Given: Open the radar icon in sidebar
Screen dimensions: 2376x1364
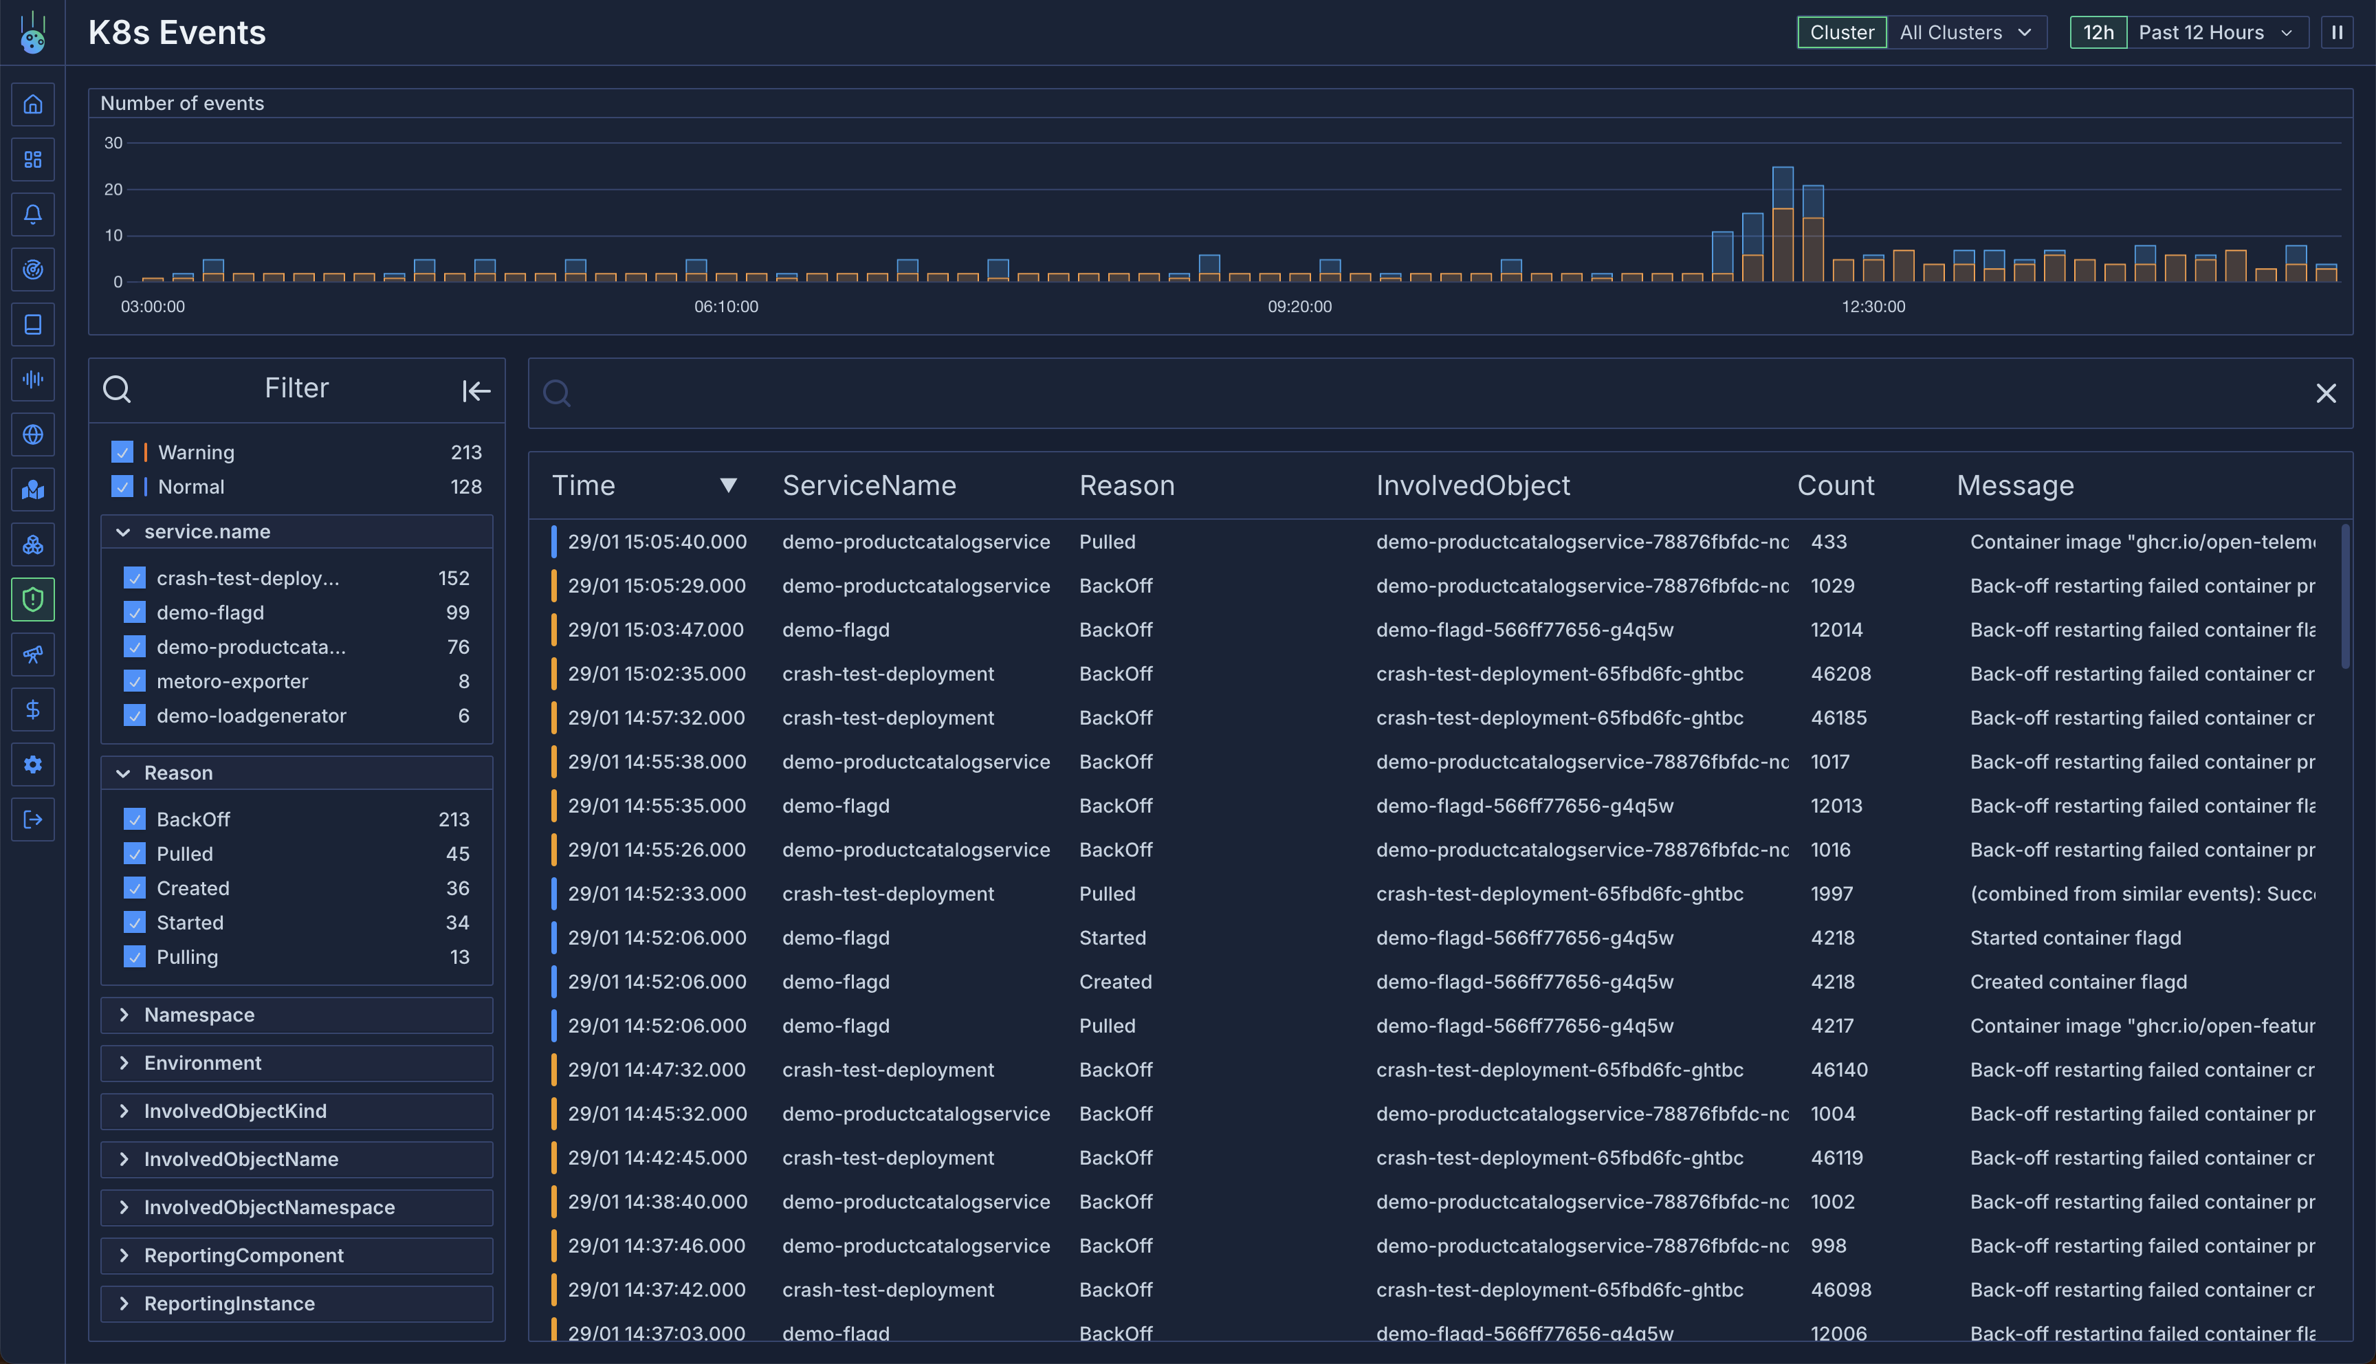Looking at the screenshot, I should click(33, 269).
